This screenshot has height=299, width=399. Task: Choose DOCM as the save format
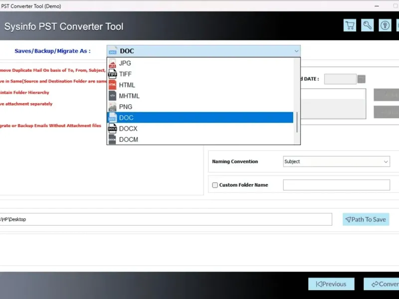[x=200, y=140]
